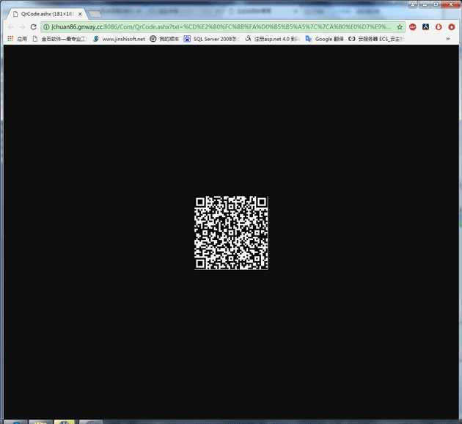This screenshot has width=462, height=424.
Task: Open the Chrome three-dot menu
Action: pyautogui.click(x=452, y=26)
